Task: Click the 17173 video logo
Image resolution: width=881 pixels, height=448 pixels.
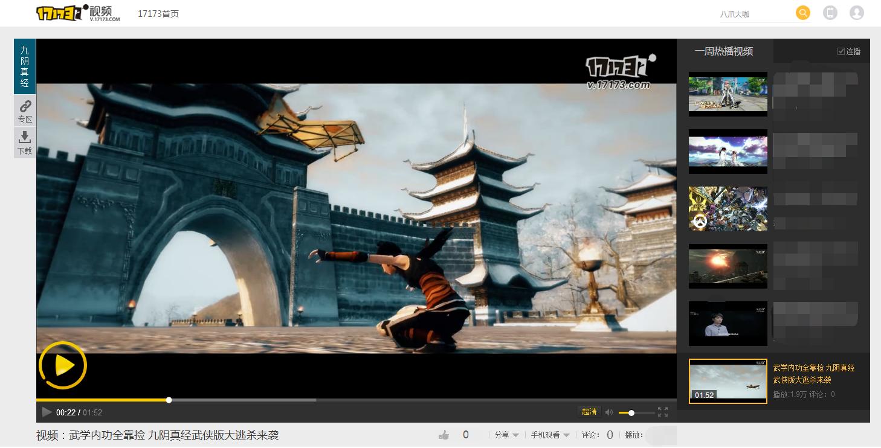Action: point(77,12)
